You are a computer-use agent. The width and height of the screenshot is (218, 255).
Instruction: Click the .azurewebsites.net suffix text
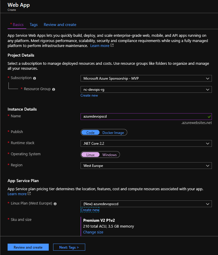196,123
